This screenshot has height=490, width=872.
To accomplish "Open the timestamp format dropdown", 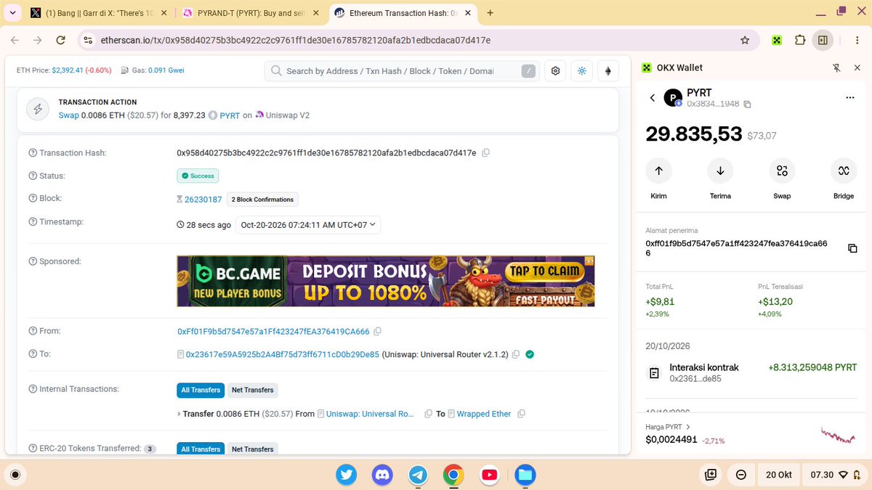I will click(308, 225).
